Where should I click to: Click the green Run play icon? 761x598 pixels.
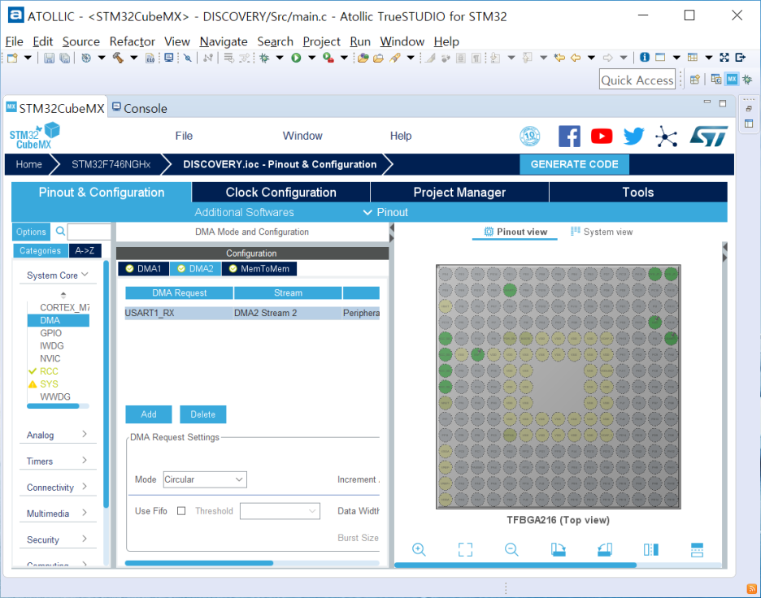click(296, 58)
